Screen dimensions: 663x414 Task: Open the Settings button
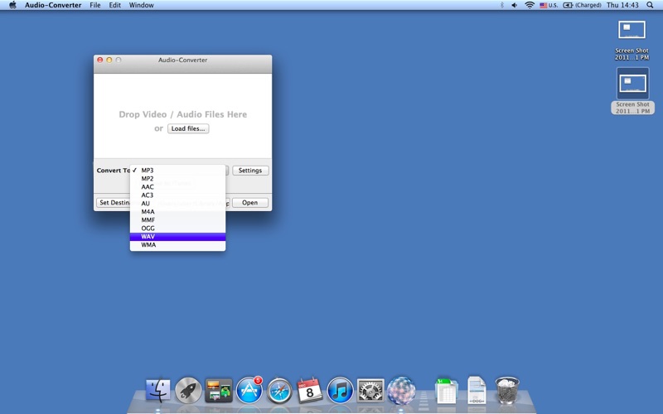250,171
